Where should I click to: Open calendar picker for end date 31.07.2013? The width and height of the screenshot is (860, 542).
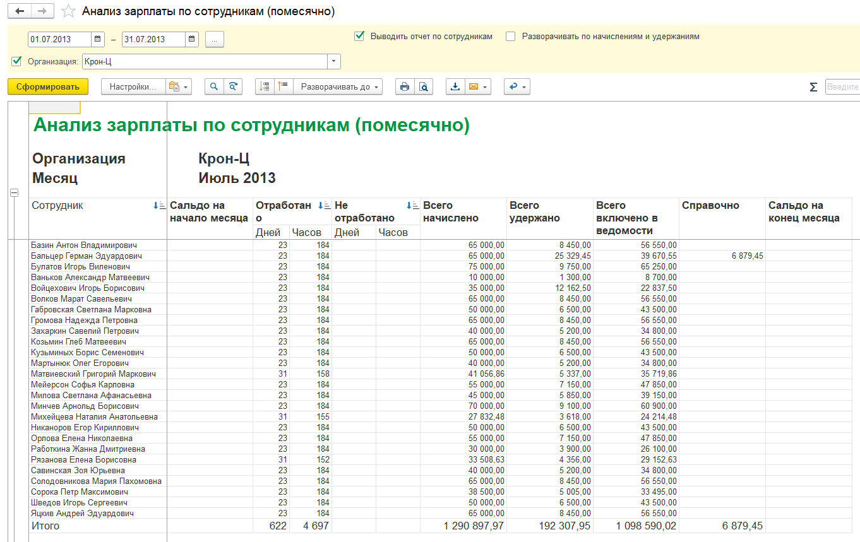pyautogui.click(x=191, y=39)
